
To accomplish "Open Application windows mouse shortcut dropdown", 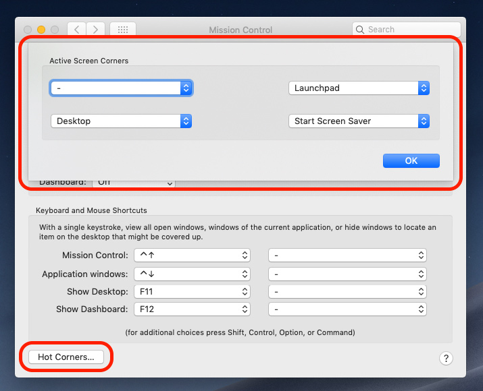I will [347, 274].
